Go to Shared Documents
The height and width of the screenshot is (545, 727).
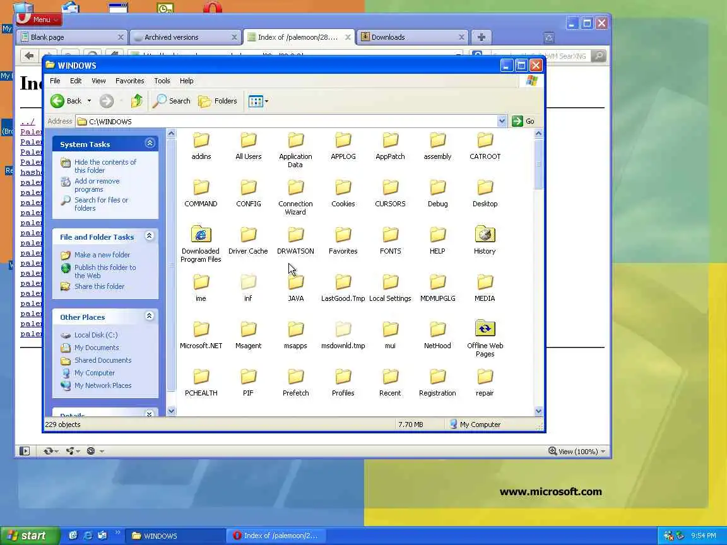(x=103, y=360)
